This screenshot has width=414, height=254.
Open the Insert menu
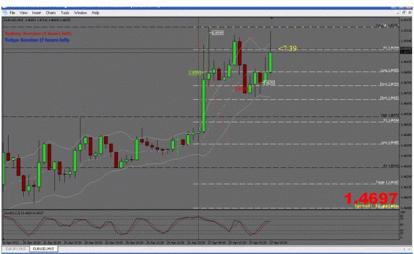point(36,13)
